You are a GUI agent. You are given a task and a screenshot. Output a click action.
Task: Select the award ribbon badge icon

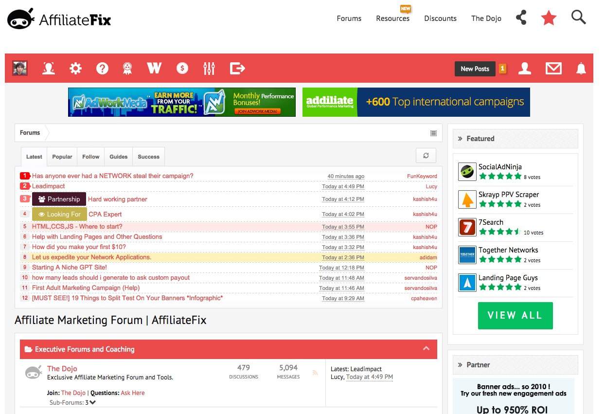pyautogui.click(x=127, y=68)
